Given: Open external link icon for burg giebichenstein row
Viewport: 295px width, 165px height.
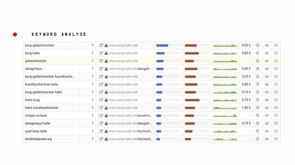Looking at the screenshot, I should (x=101, y=45).
